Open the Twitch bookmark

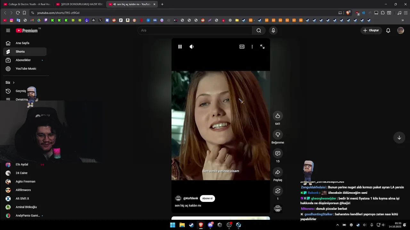(x=46, y=20)
